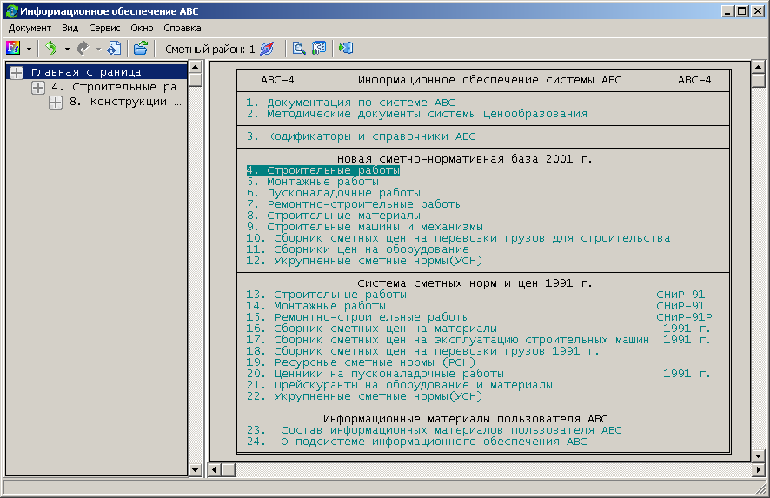Image resolution: width=770 pixels, height=498 pixels.
Task: Expand the 8. Конструкции tree node
Action: (56, 103)
